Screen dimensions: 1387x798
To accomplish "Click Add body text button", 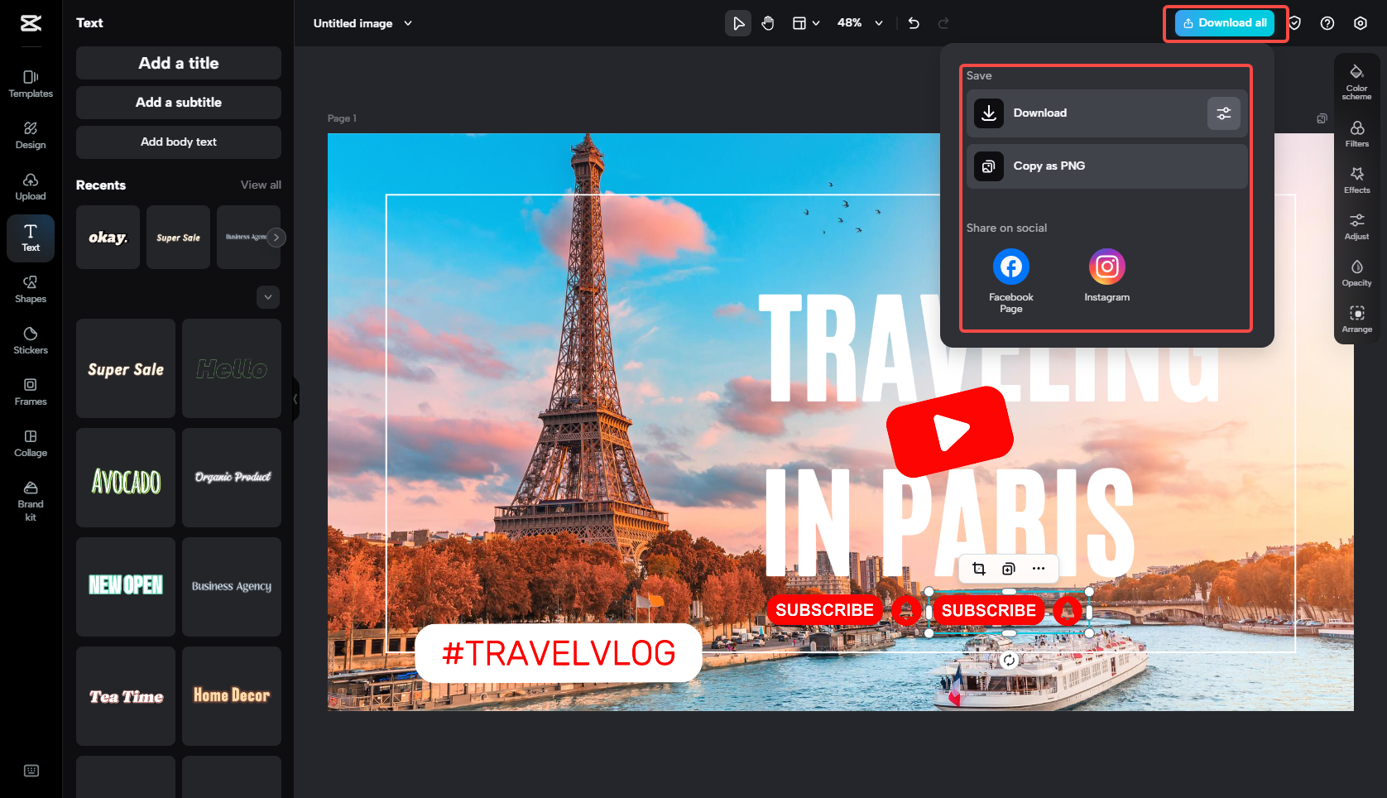I will (x=179, y=142).
